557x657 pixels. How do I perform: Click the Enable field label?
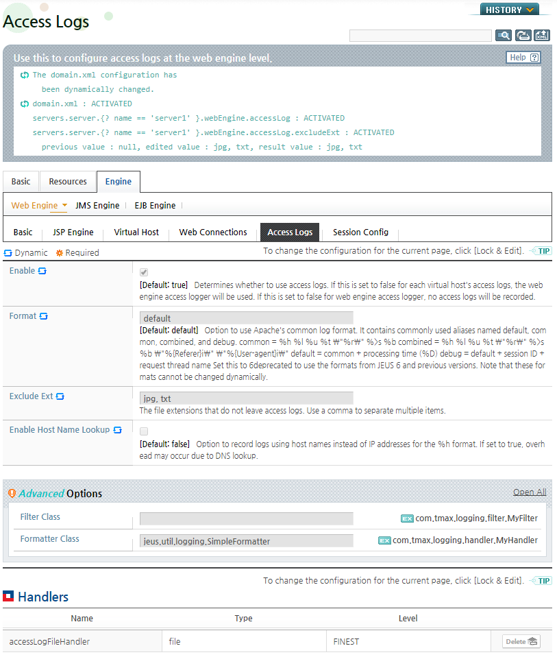[x=22, y=271]
